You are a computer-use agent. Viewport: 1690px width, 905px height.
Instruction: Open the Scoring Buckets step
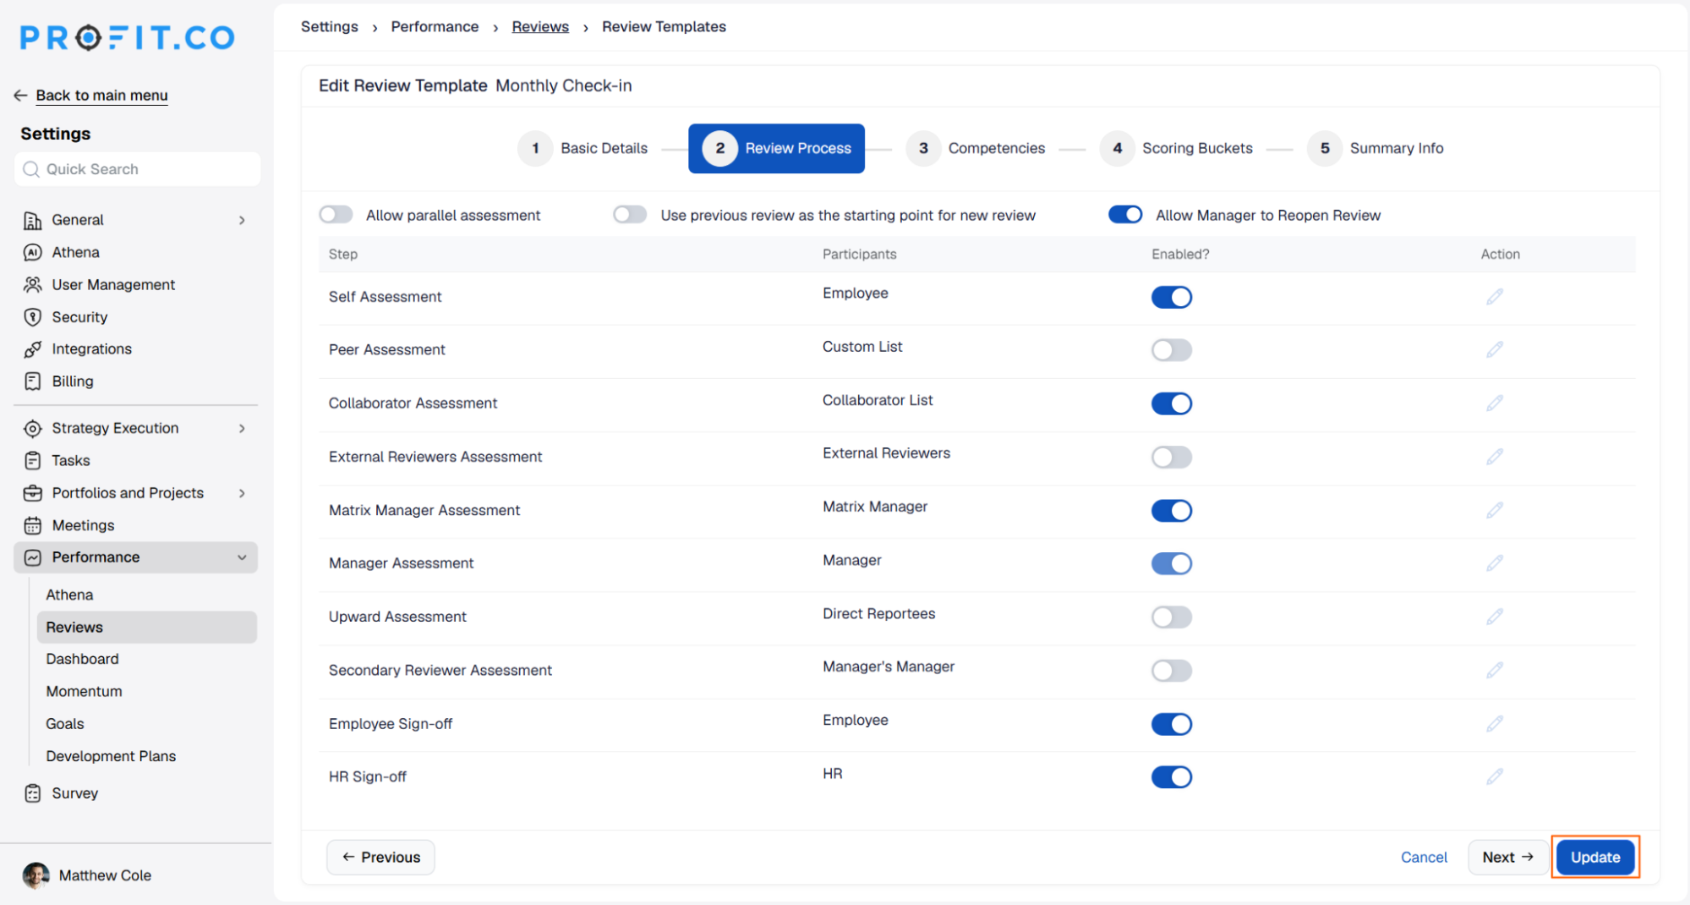1176,148
